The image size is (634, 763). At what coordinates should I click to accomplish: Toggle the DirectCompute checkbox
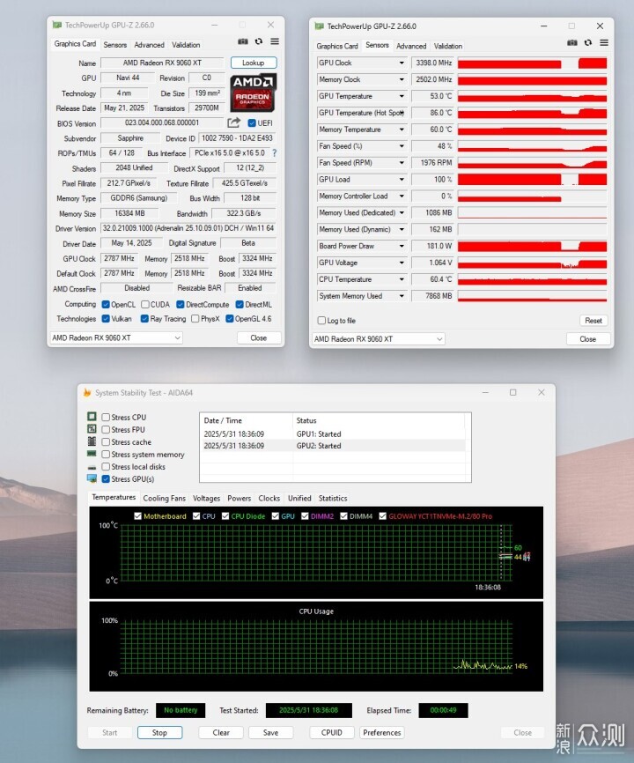tap(181, 305)
